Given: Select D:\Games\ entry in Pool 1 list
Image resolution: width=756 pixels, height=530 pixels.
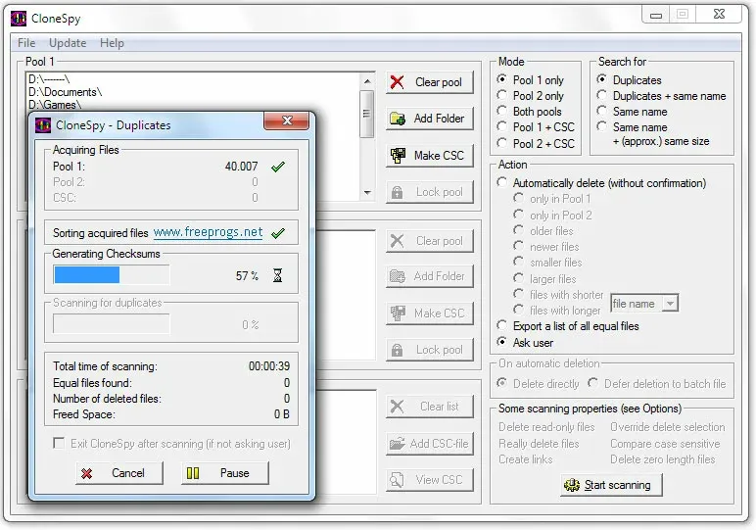Looking at the screenshot, I should pyautogui.click(x=55, y=105).
